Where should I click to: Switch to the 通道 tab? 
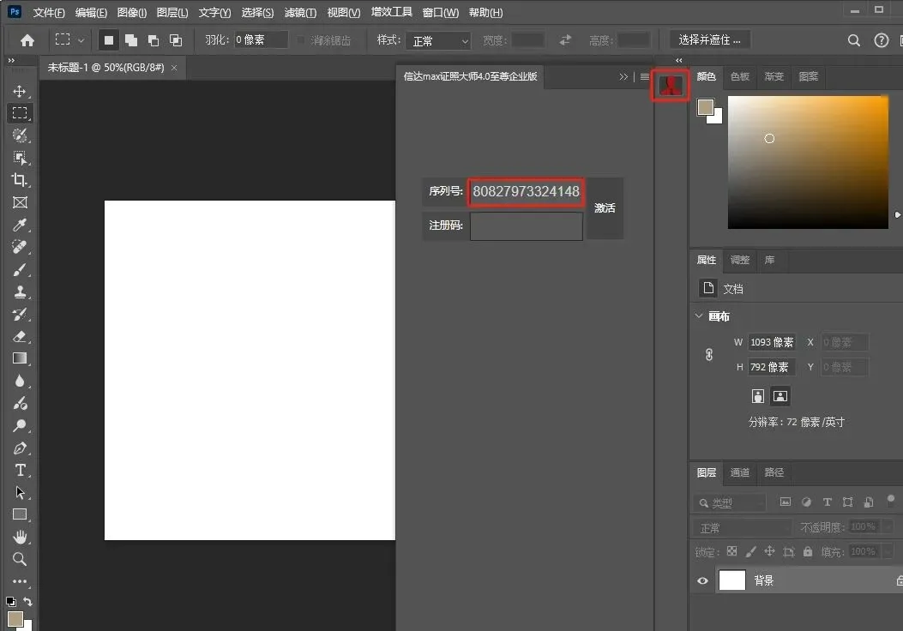(740, 472)
